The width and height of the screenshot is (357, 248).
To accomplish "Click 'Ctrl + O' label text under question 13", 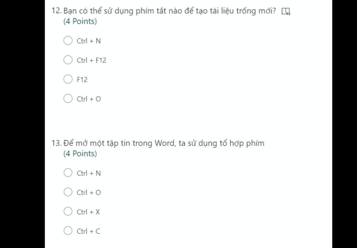I will (x=89, y=193).
